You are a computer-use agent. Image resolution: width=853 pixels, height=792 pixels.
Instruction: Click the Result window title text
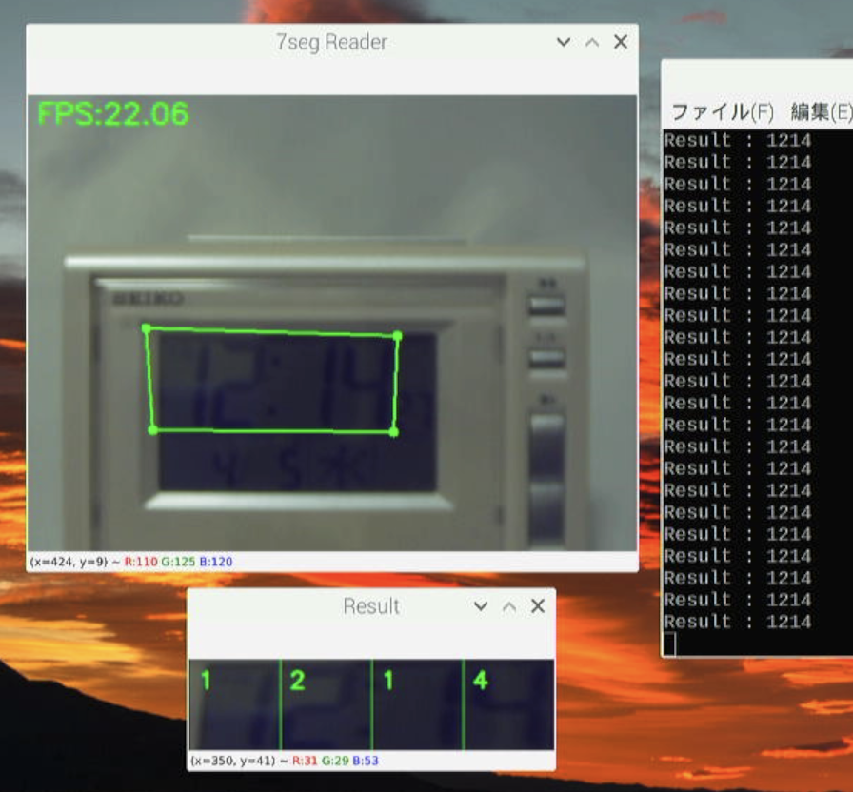point(371,606)
